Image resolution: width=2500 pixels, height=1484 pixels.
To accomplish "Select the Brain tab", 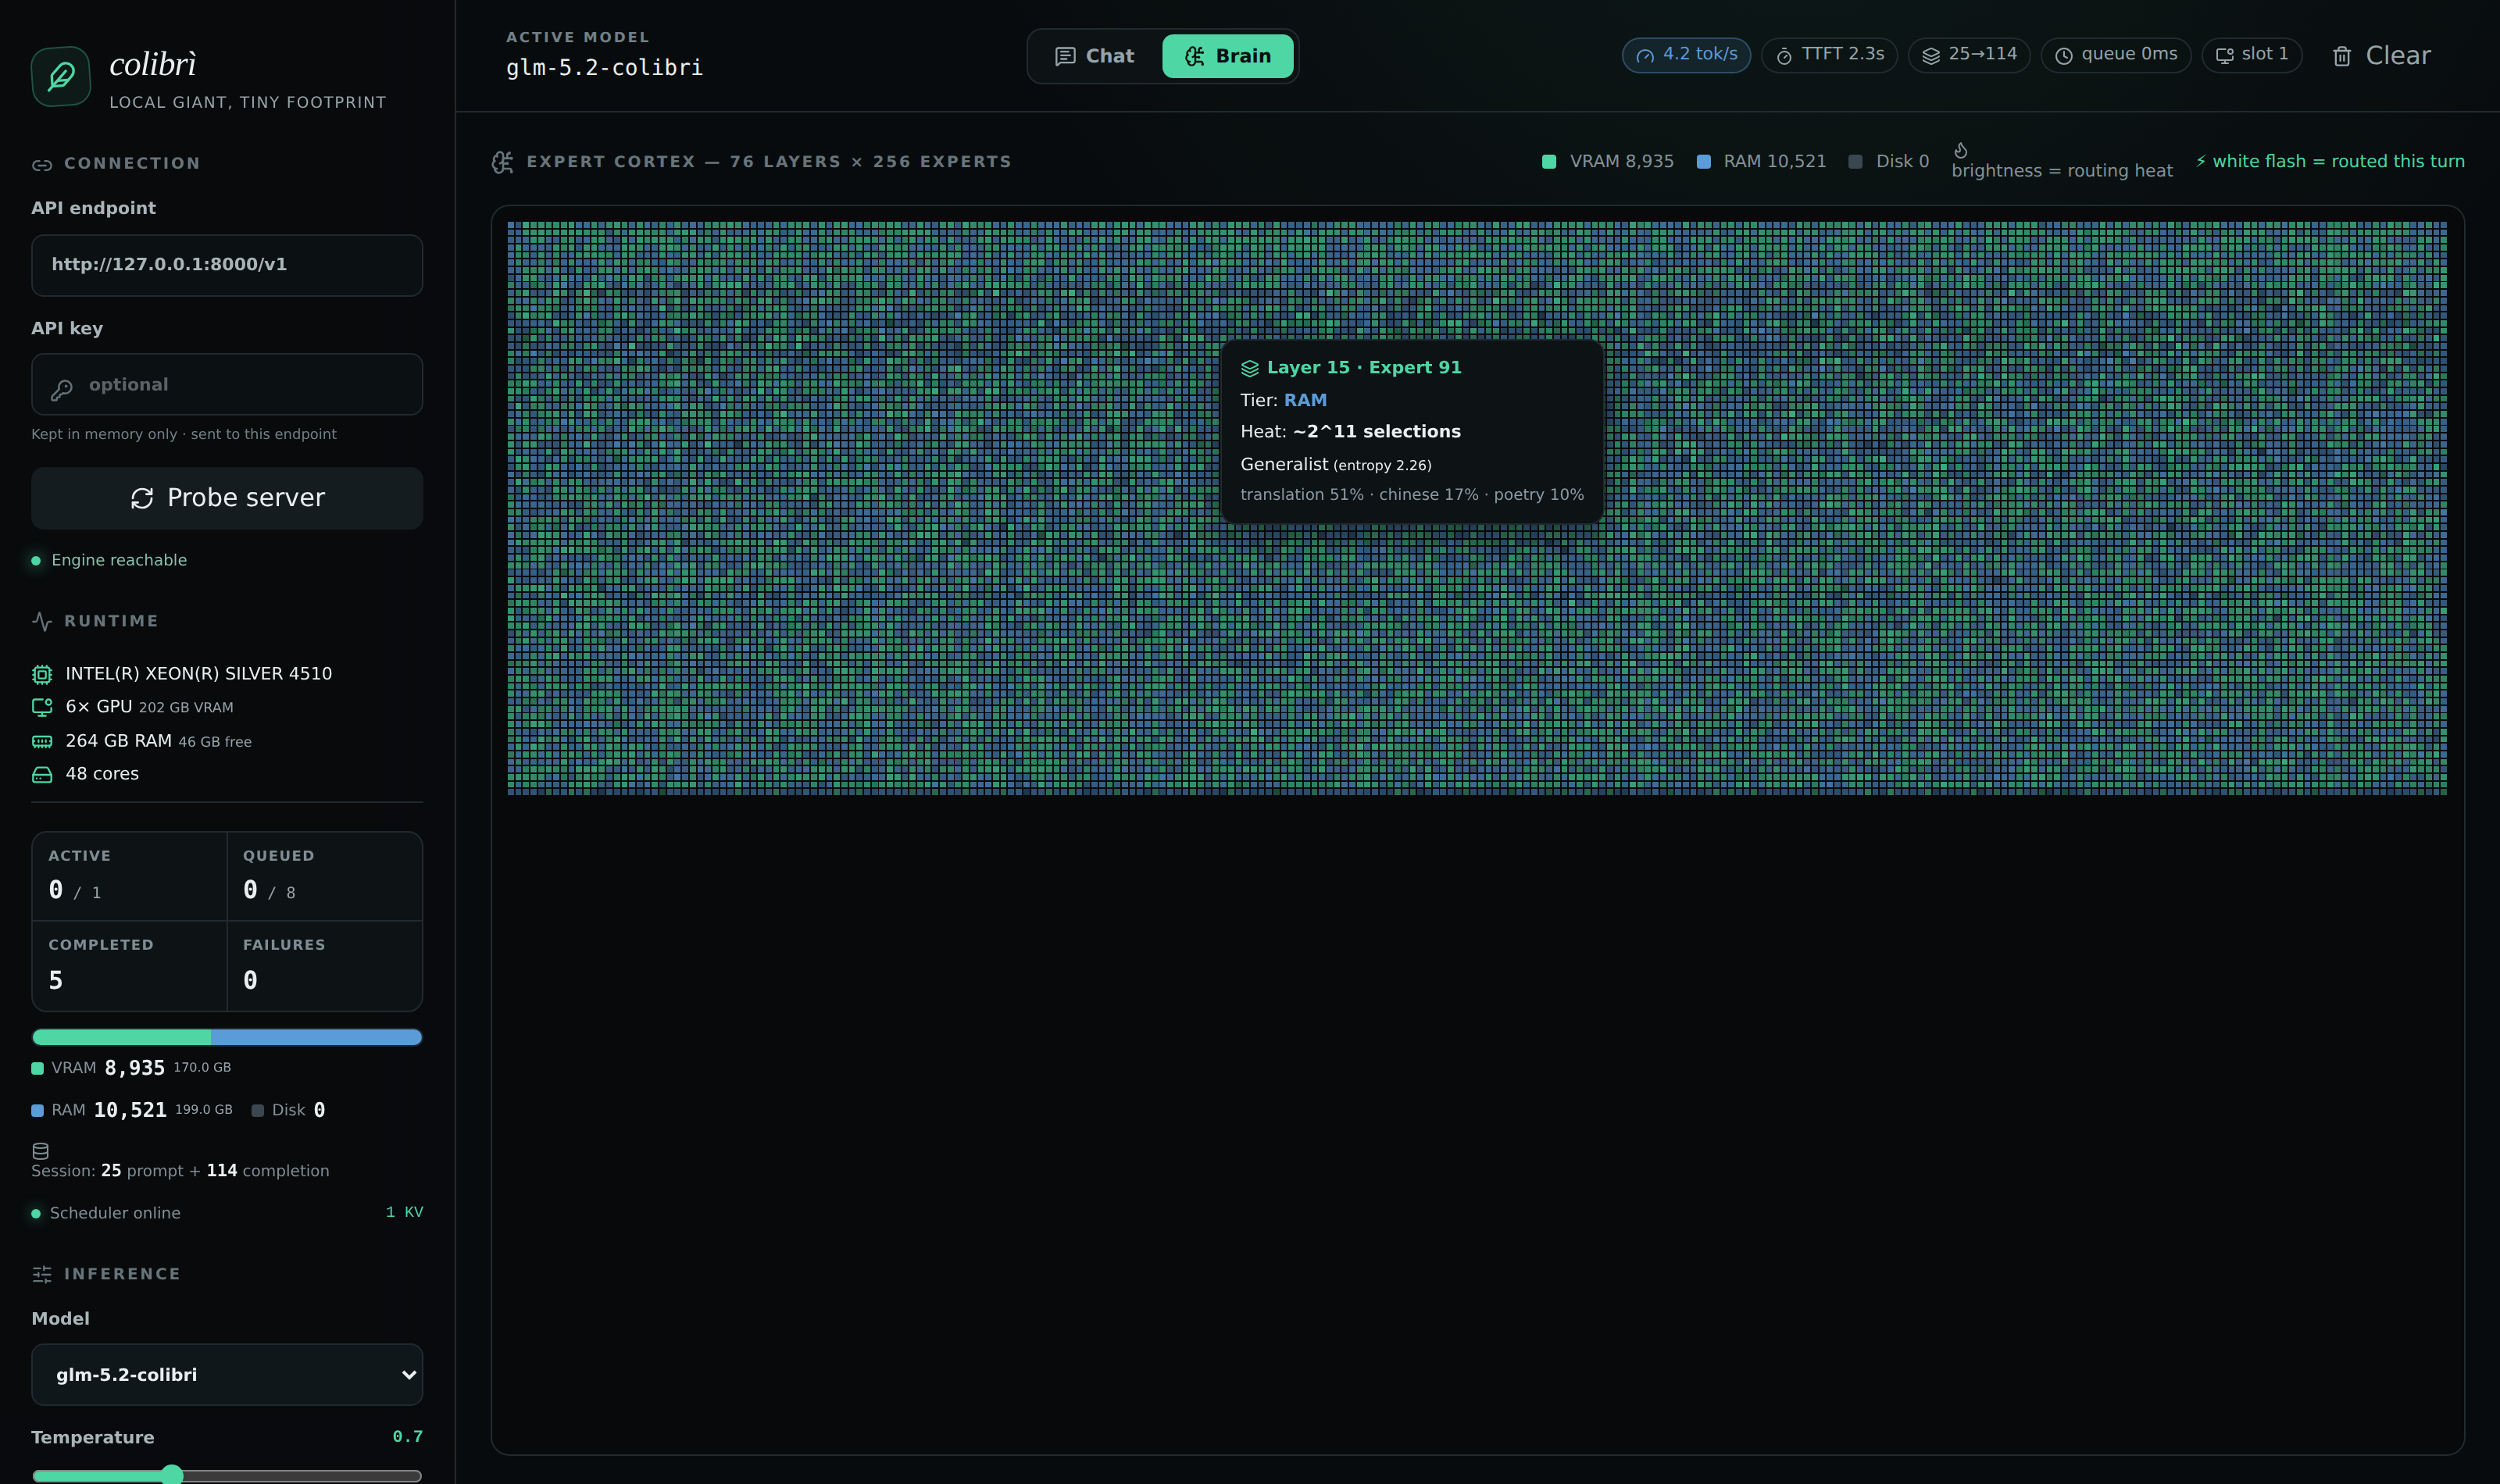I will coord(1228,56).
